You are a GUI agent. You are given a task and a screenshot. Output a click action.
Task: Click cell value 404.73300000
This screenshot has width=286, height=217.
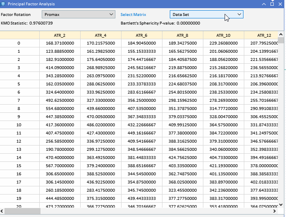click(x=223, y=157)
